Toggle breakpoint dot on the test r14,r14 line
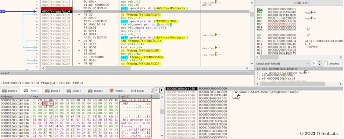Viewport: 344px width, 139px height. (x=37, y=61)
